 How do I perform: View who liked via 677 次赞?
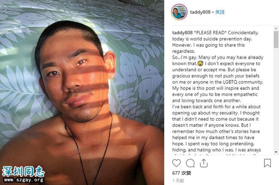(x=182, y=173)
